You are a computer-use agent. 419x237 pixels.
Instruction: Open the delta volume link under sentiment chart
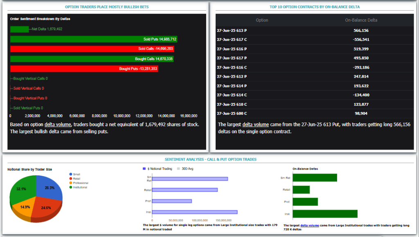coord(58,124)
